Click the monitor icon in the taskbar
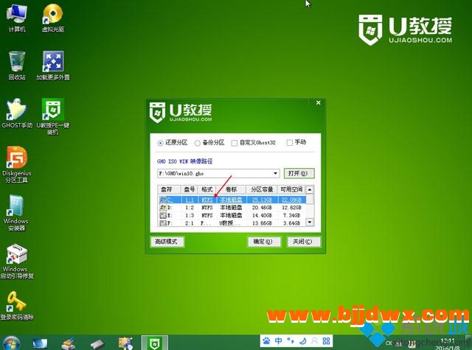Screen dimensions: 472x350 (x=40, y=343)
